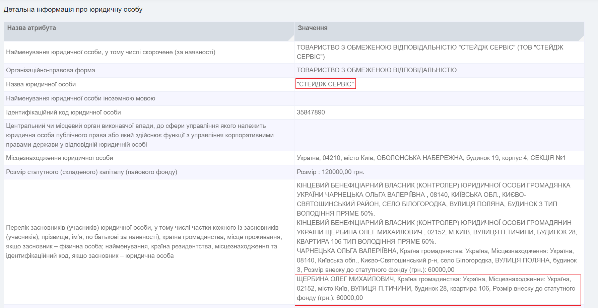Select the ЧАРНЕЦЬКА ОЛЬГА ВАЛЕРІЇВНА beneficiary text
Viewport: 598px width, 308px height.
[x=402, y=259]
